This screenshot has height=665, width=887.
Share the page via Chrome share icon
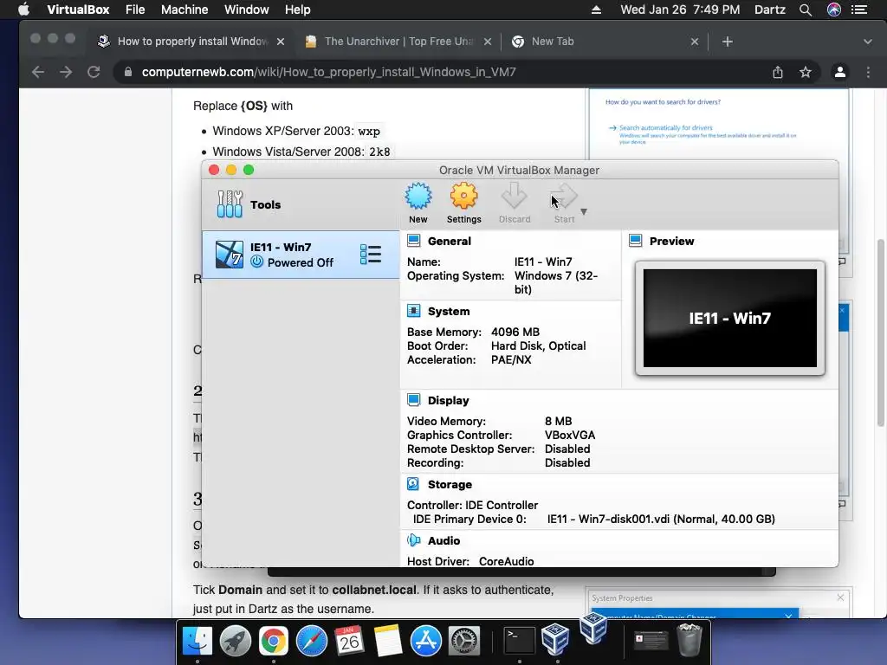pyautogui.click(x=778, y=72)
